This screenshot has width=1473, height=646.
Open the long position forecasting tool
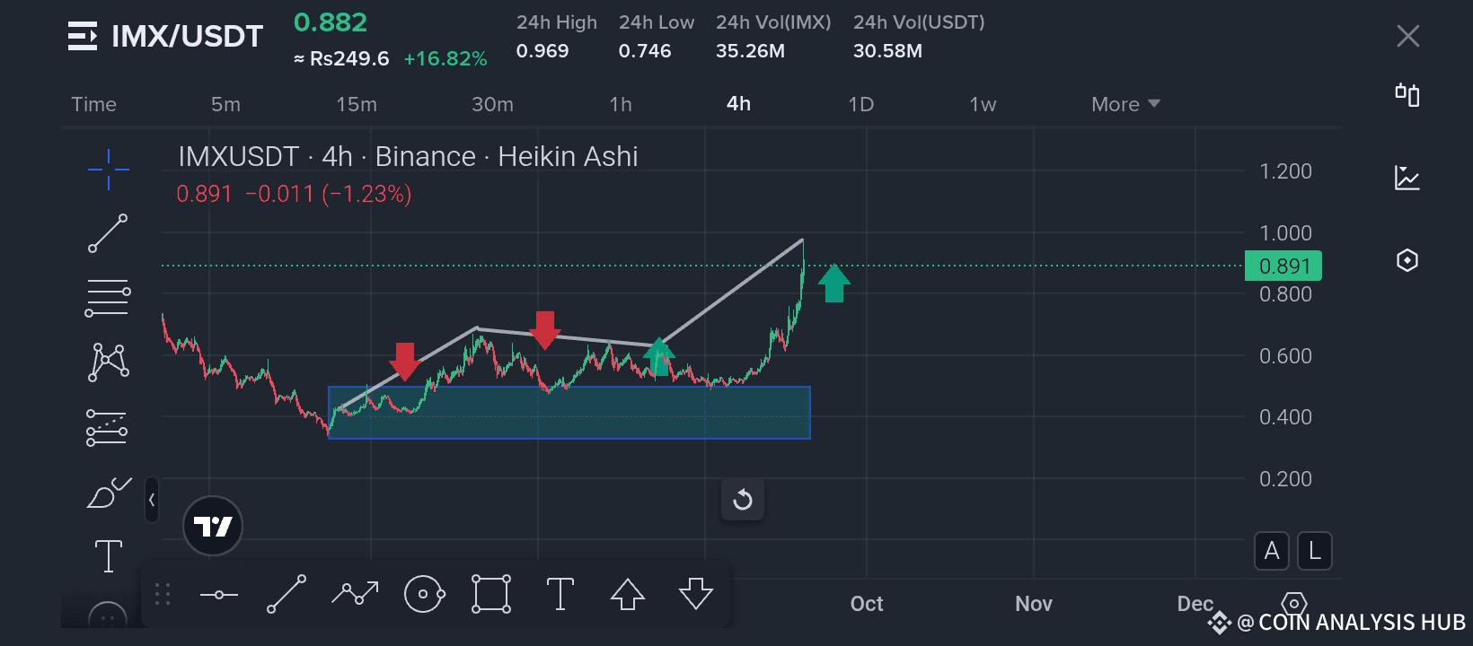pyautogui.click(x=107, y=428)
